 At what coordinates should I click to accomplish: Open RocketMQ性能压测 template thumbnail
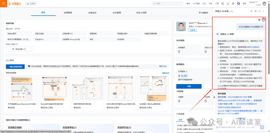point(54,88)
